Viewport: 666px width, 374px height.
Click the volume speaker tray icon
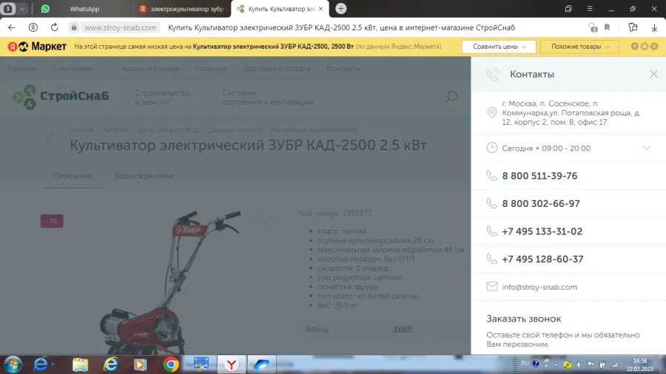point(579,364)
